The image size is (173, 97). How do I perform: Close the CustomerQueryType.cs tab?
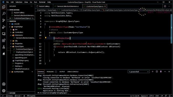point(105,6)
